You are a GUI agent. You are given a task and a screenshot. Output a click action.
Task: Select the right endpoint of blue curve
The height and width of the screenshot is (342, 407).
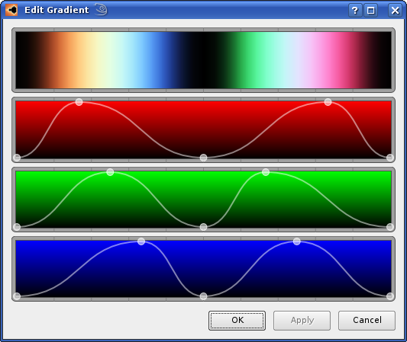(390, 296)
